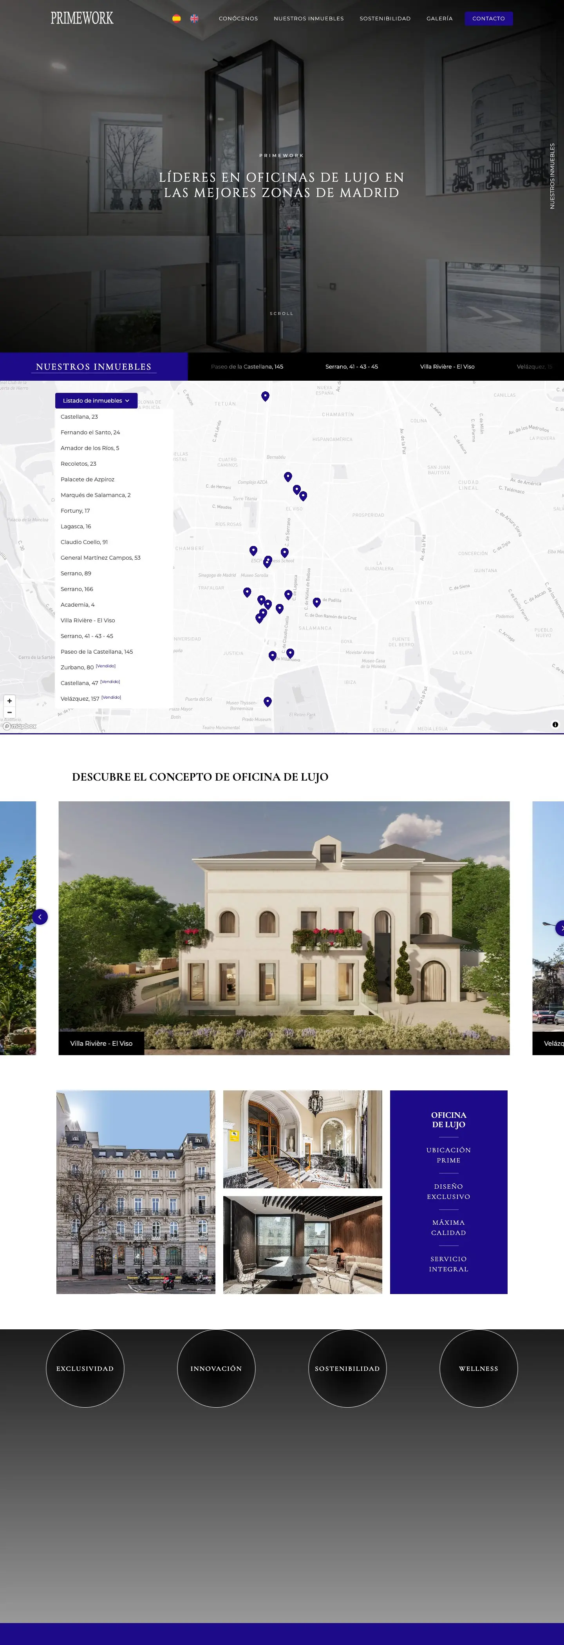
Task: Choose Velázquez, 157 (Vendido) from the list
Action: click(91, 698)
